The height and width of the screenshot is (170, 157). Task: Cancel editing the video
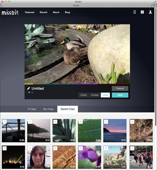click(120, 88)
